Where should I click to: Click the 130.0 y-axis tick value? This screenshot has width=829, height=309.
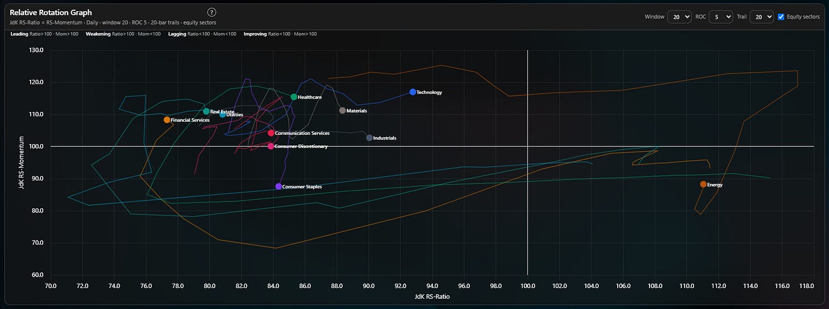pyautogui.click(x=37, y=50)
